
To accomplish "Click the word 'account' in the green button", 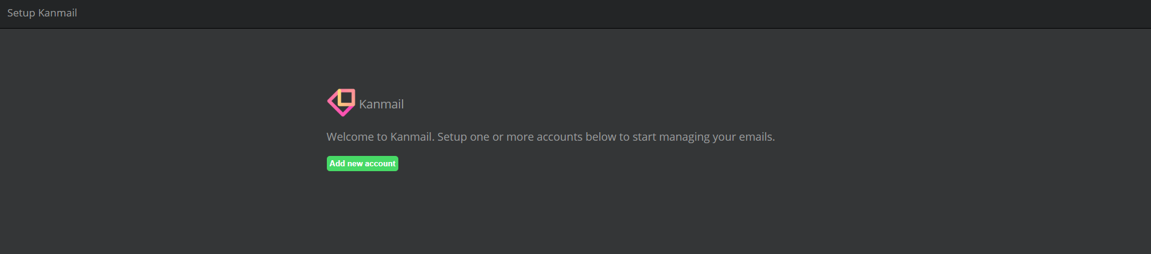I will tap(380, 163).
